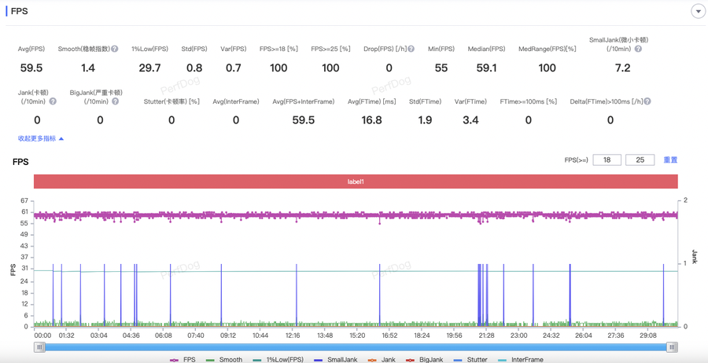Collapse the FPS panel with the top-right arrow
Image resolution: width=708 pixels, height=363 pixels.
(x=698, y=12)
